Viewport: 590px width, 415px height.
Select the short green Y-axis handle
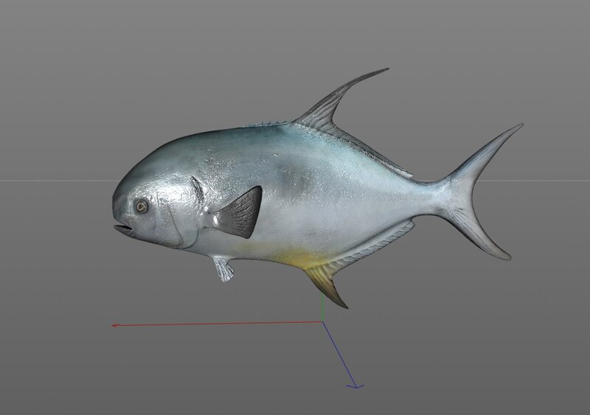pyautogui.click(x=322, y=310)
